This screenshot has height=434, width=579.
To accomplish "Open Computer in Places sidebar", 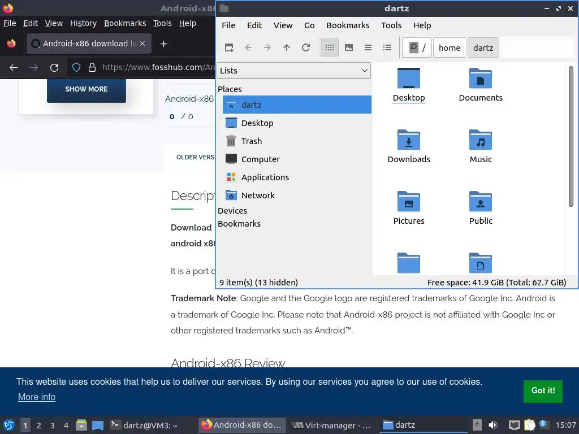I will (297, 159).
